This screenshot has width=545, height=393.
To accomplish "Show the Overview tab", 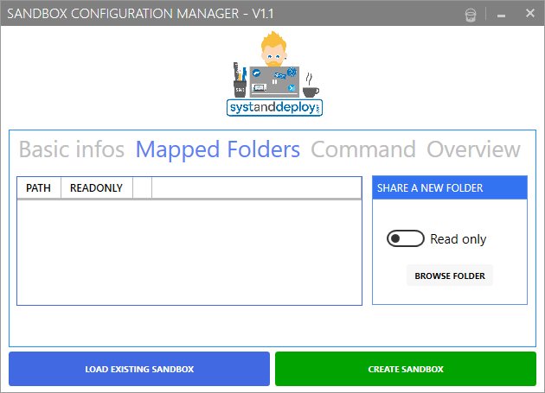I will [x=473, y=149].
